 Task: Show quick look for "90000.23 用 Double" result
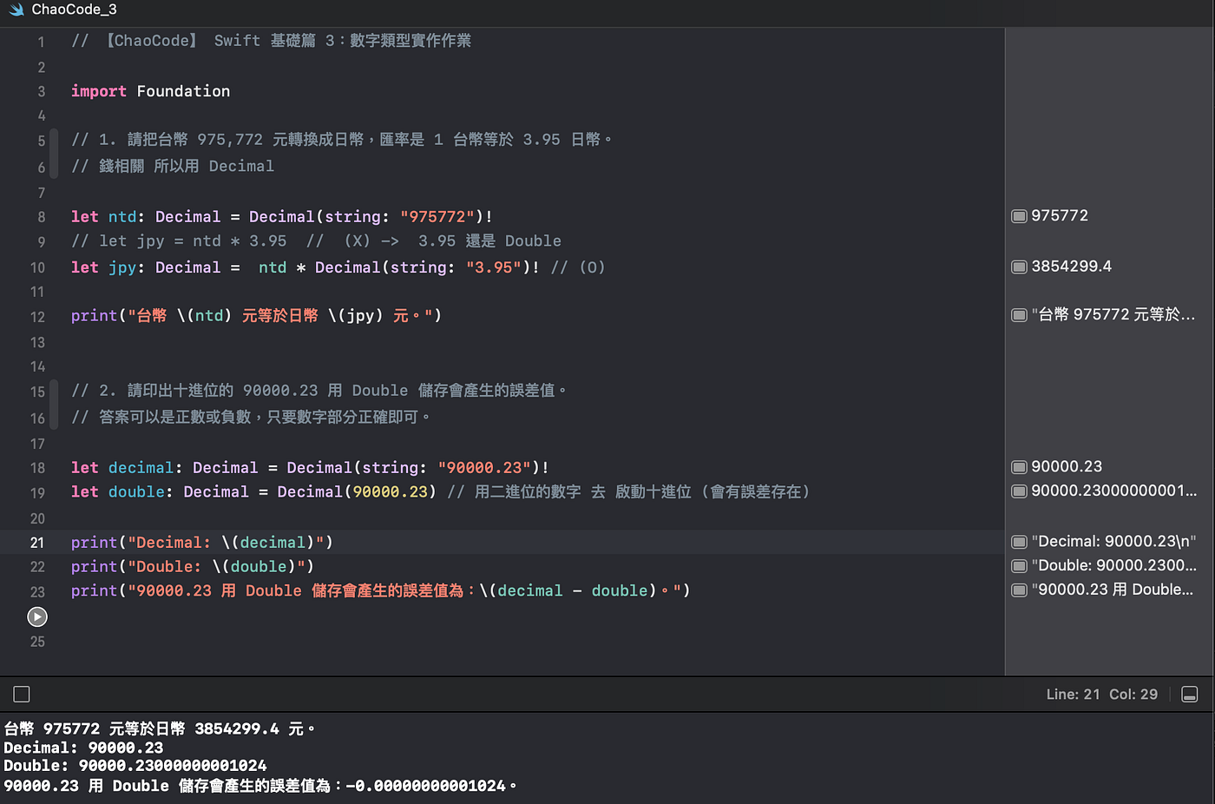coord(1019,590)
